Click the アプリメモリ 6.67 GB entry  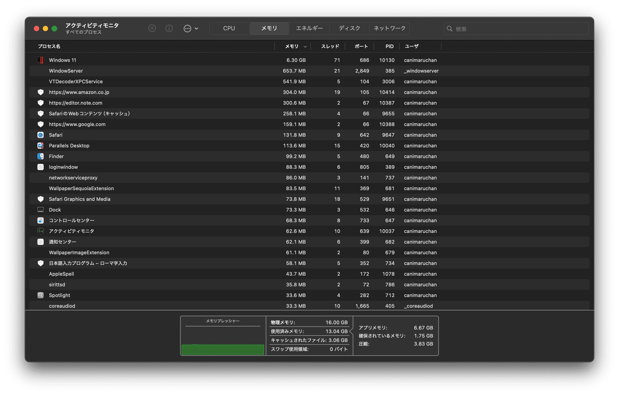(x=396, y=328)
